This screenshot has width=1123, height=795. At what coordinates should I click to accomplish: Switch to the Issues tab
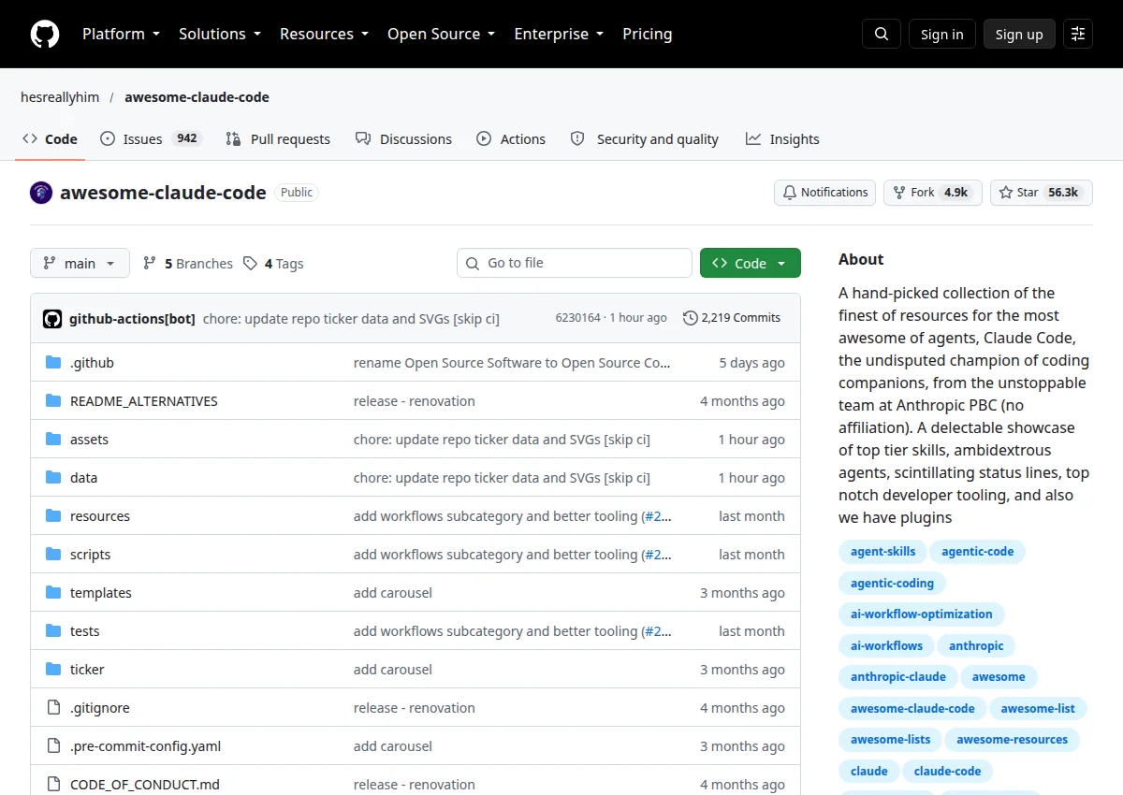click(x=150, y=139)
